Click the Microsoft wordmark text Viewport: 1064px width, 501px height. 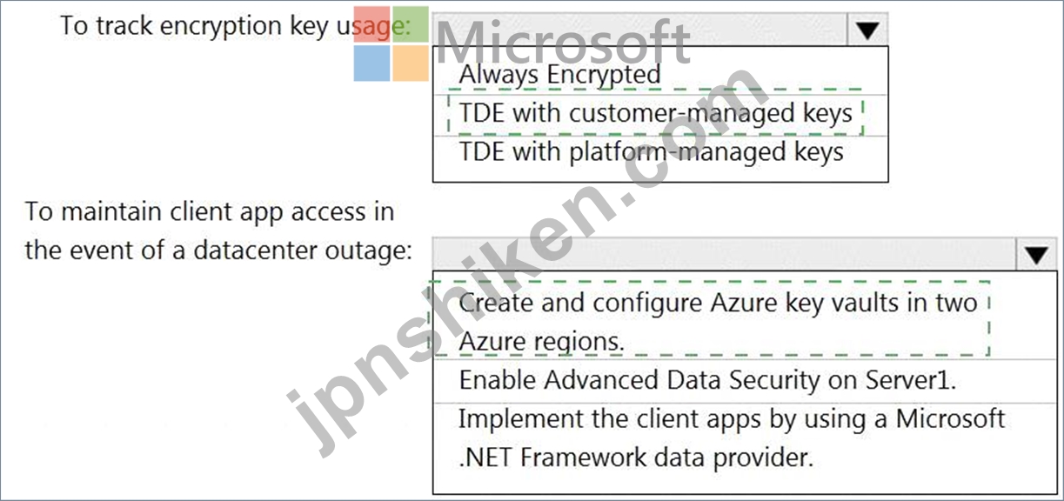click(x=563, y=41)
